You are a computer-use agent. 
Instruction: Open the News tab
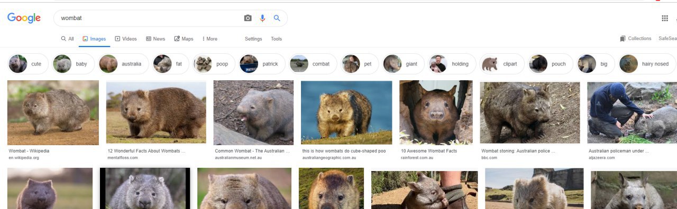click(x=155, y=39)
